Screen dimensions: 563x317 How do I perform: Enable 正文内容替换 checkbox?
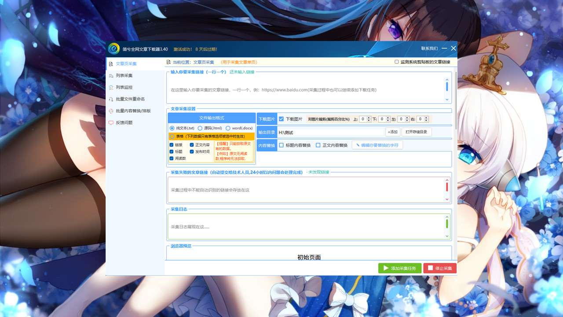click(x=318, y=145)
